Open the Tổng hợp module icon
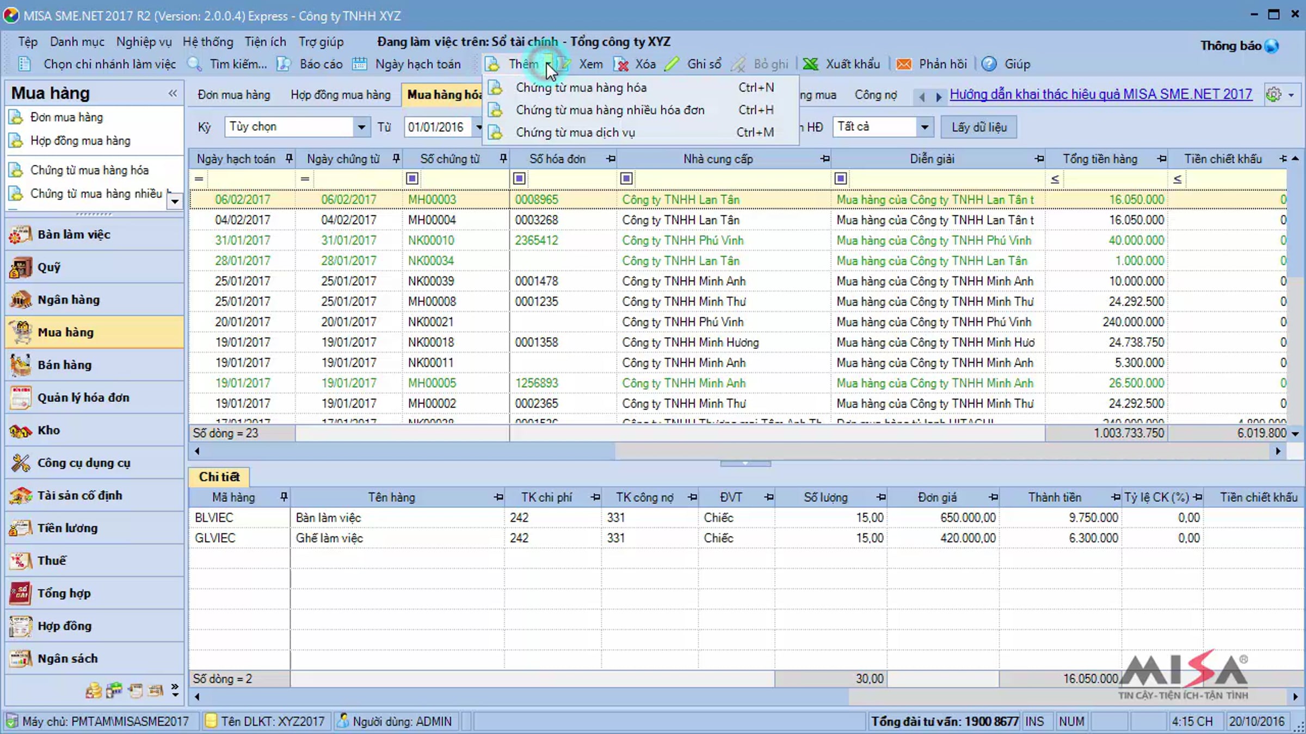The height and width of the screenshot is (734, 1306). click(20, 594)
